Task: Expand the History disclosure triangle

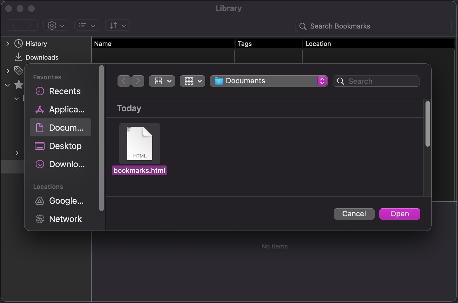Action: coord(7,43)
